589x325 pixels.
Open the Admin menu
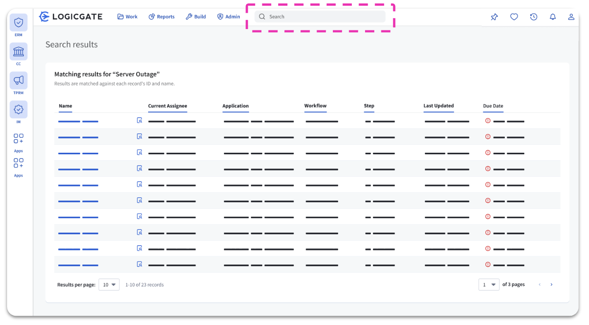pos(228,17)
